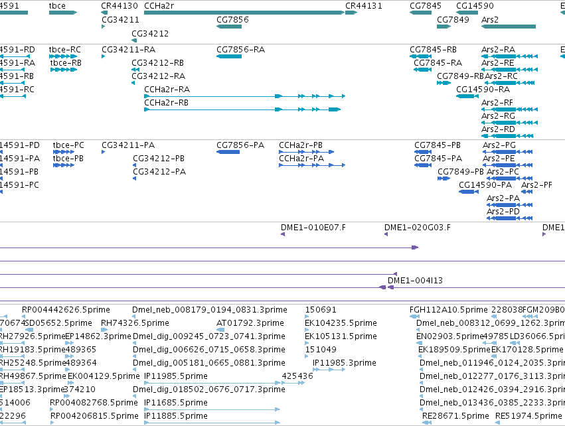Select transcript Ars2-RG
565x426 pixels.
coord(499,116)
